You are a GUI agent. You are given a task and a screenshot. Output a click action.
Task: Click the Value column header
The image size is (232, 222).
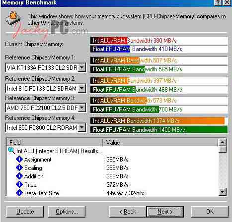[160, 142]
